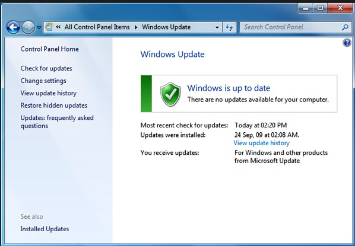Click "For Windows and other products" text

click(x=281, y=152)
